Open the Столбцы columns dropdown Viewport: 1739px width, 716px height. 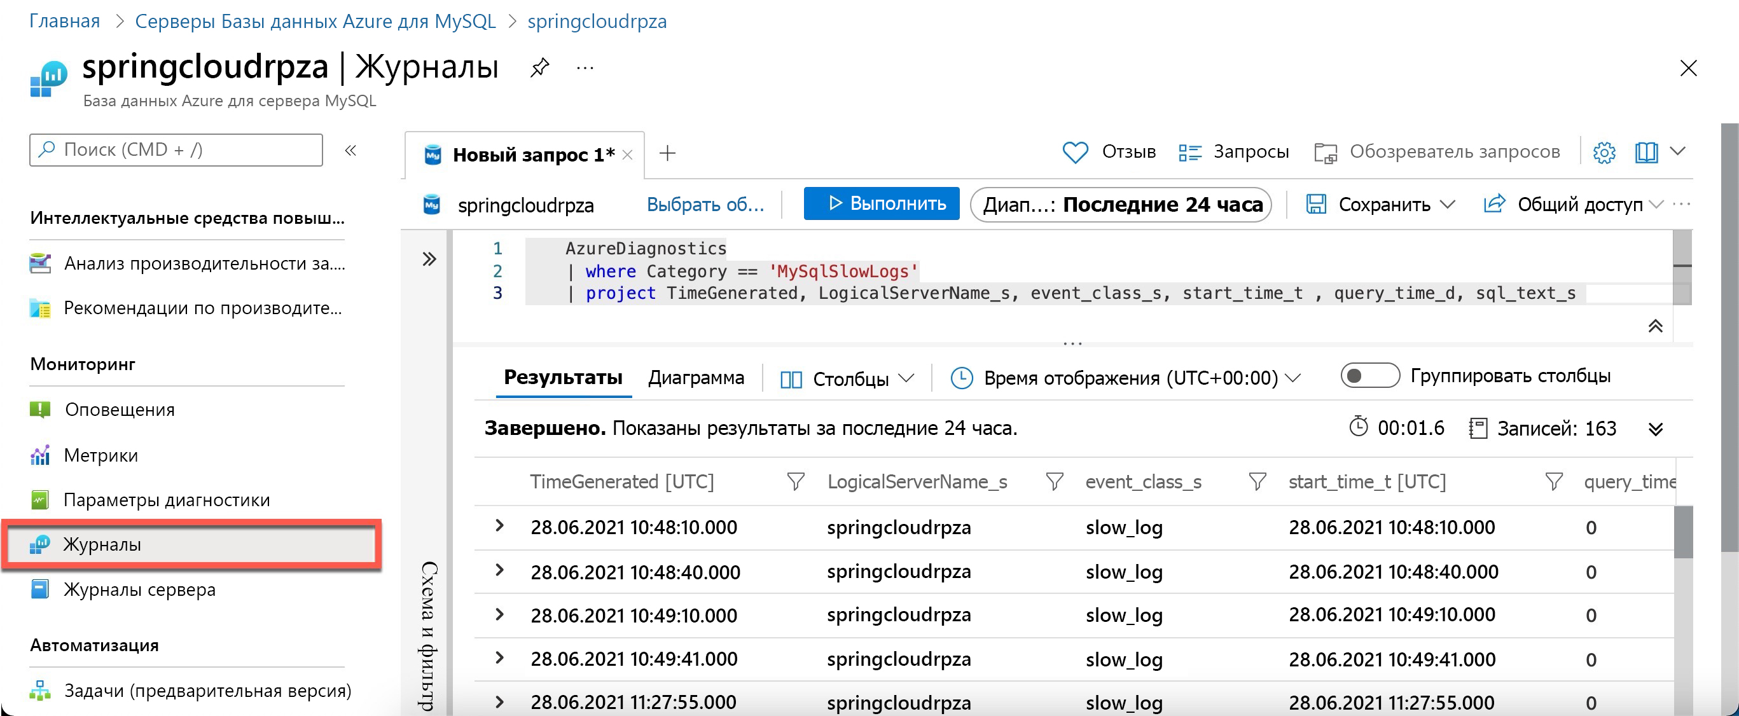847,379
